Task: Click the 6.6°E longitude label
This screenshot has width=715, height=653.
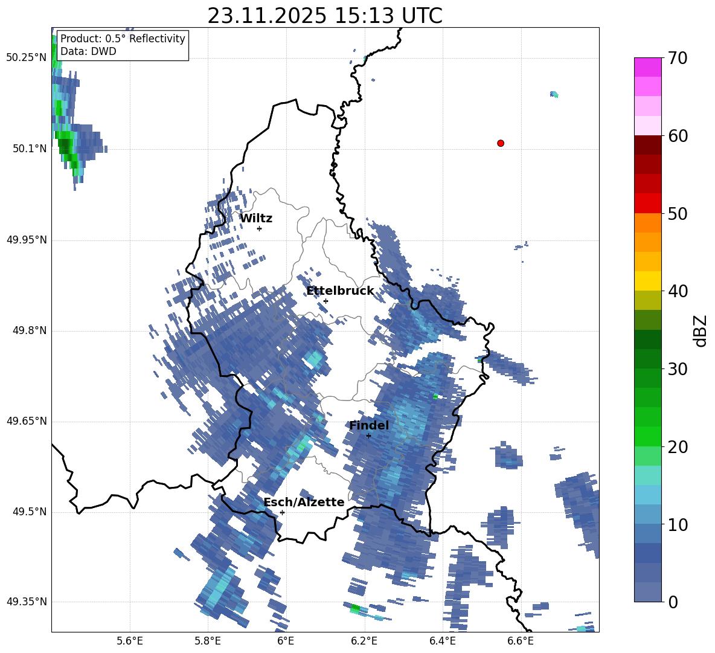Action: tap(521, 641)
